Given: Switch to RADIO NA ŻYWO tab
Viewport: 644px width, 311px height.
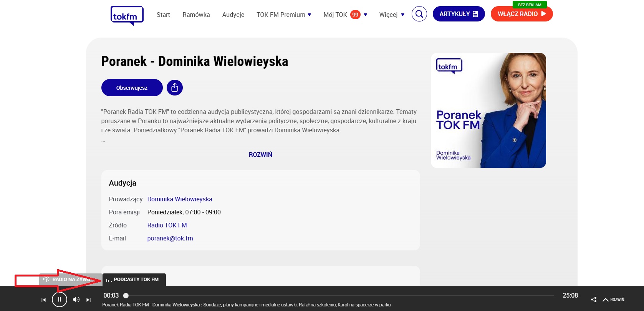Looking at the screenshot, I should 71,280.
